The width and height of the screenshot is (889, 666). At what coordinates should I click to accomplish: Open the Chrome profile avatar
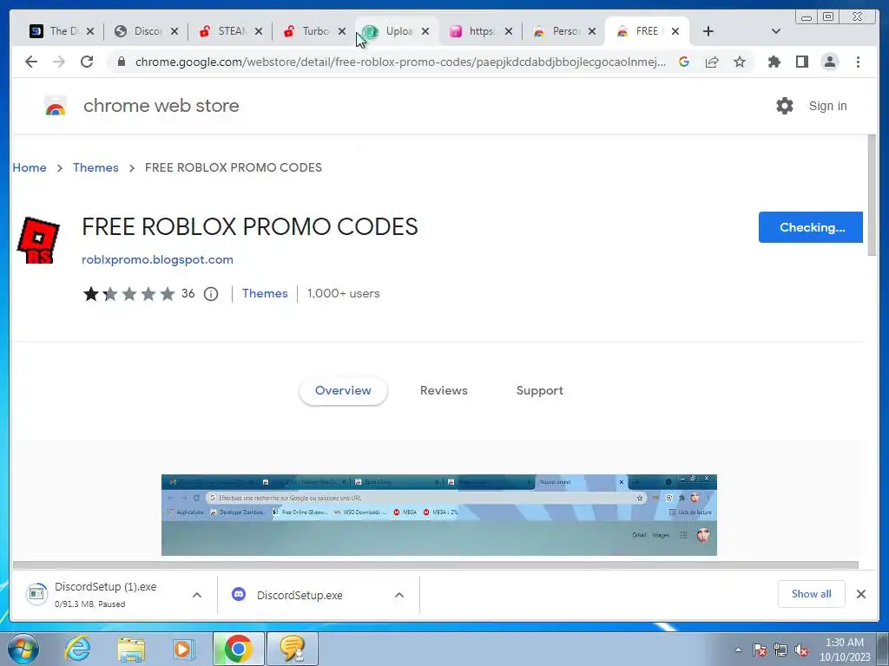point(830,62)
